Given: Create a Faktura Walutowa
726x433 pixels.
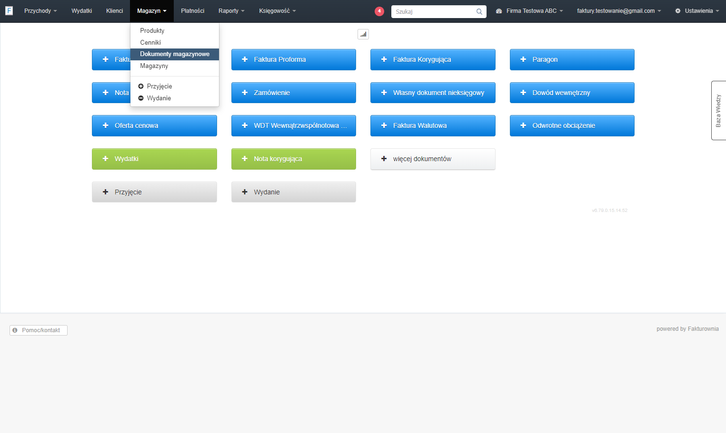Looking at the screenshot, I should 433,125.
